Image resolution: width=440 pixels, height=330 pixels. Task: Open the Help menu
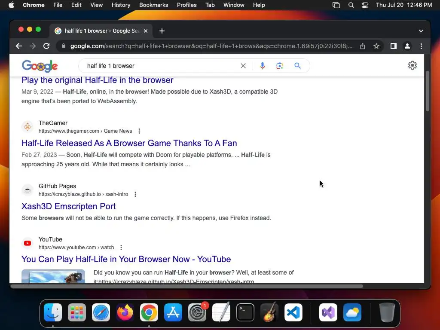(259, 5)
